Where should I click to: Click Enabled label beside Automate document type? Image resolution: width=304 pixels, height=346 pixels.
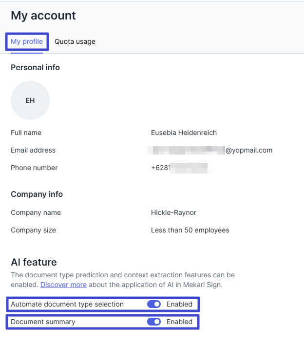pos(179,304)
